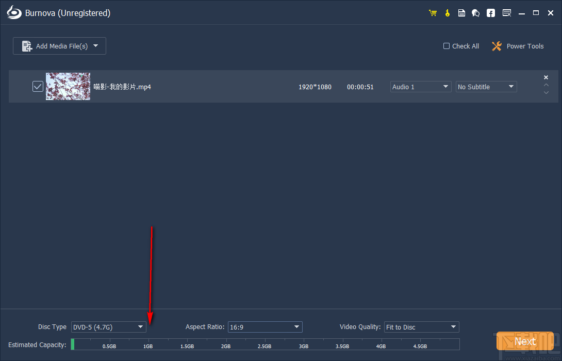562x361 pixels.
Task: Open the No Subtitle dropdown
Action: 486,87
